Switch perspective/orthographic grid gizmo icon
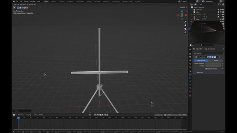This screenshot has width=237, height=133. coord(185,33)
